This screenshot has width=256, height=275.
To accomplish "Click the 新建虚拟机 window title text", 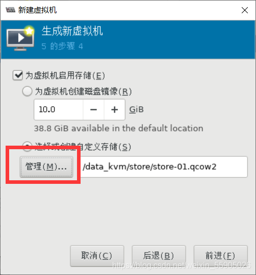I will [x=37, y=10].
